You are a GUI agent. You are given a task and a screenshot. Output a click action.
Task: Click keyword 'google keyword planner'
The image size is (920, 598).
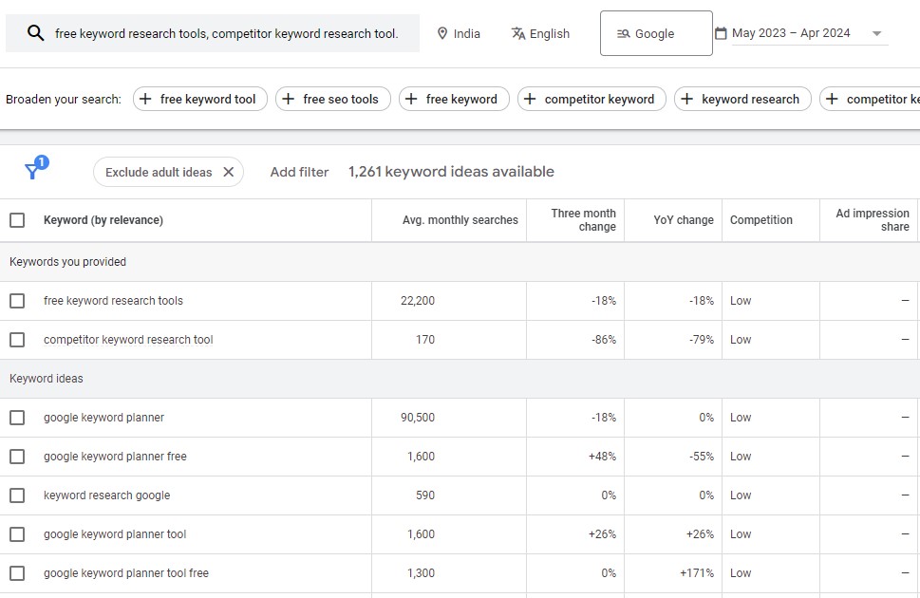click(103, 418)
